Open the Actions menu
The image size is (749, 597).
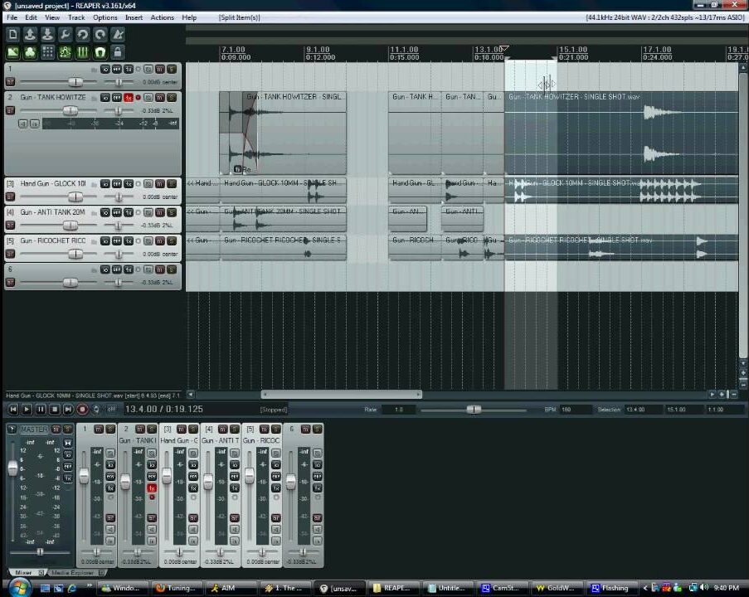(x=163, y=17)
